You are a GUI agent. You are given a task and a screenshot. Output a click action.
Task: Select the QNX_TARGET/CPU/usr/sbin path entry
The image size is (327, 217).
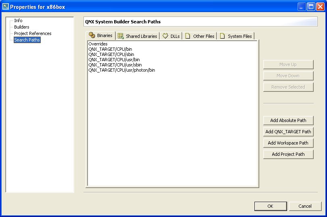point(115,65)
